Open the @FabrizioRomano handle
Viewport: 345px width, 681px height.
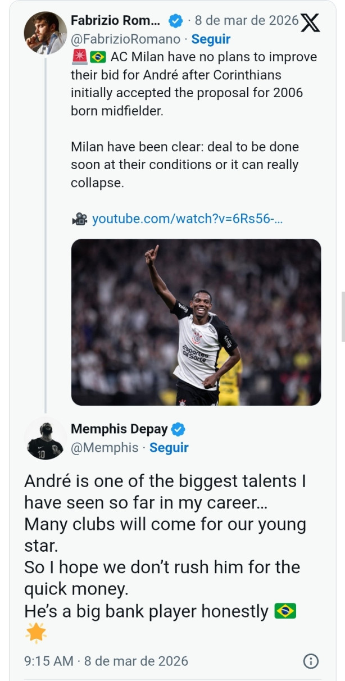click(x=126, y=39)
